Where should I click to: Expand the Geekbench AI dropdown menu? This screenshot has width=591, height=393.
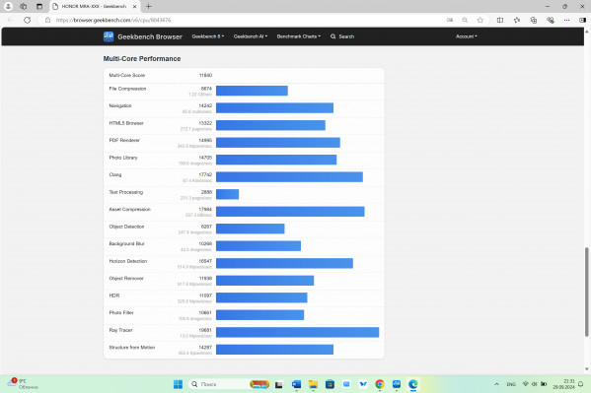click(251, 36)
